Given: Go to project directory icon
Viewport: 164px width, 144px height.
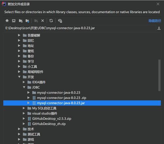Looking at the screenshot, I should 21,21.
